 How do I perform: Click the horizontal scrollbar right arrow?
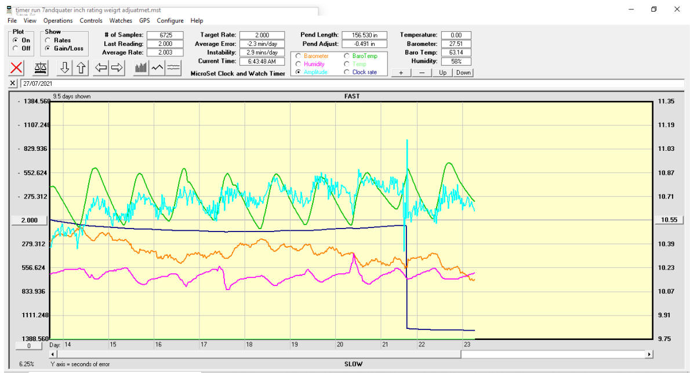(x=649, y=354)
